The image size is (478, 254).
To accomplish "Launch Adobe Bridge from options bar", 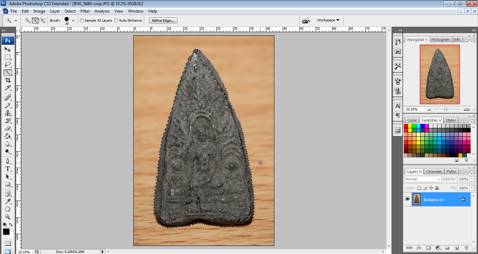I will pos(306,20).
